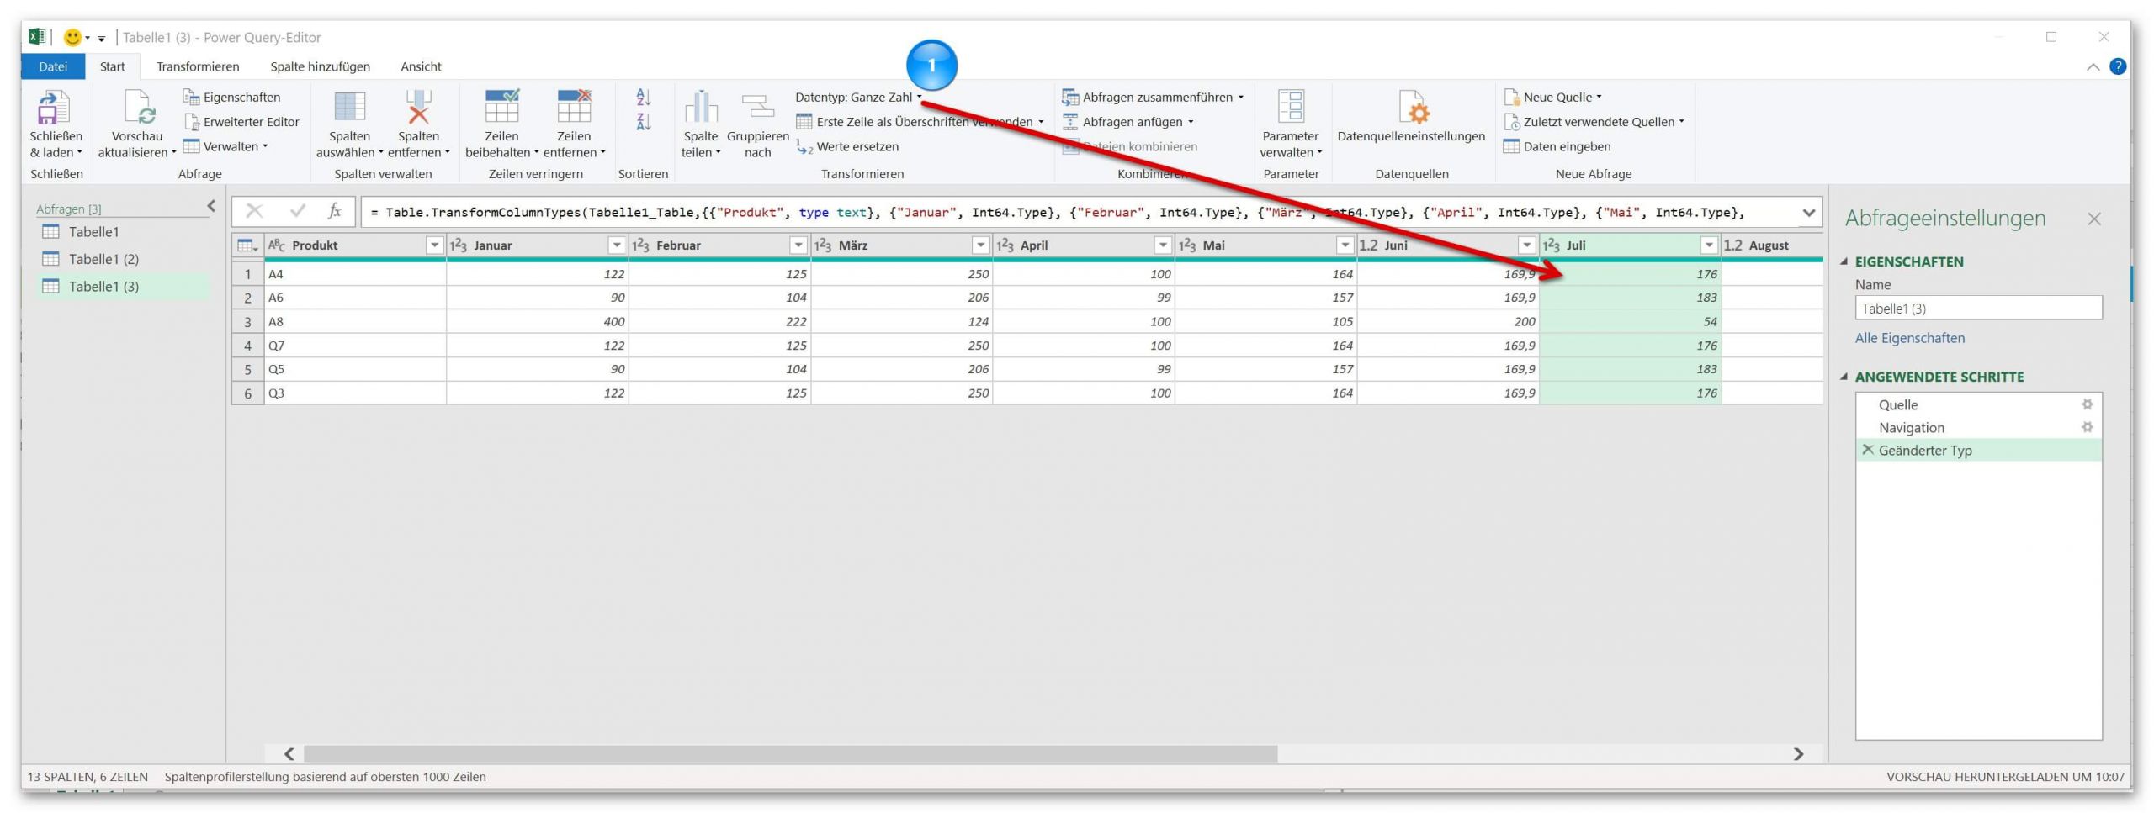Click Erste Zeile als Überschriften verwenden

920,122
